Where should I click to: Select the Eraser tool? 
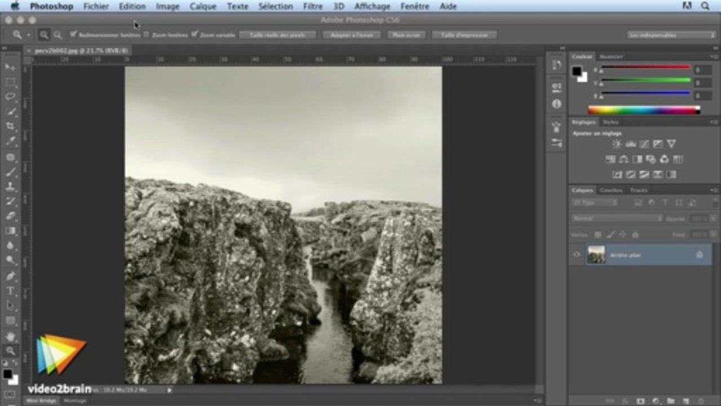point(10,215)
